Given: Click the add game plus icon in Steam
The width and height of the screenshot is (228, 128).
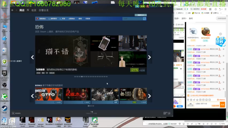Looking at the screenshot, I should click(13, 113).
